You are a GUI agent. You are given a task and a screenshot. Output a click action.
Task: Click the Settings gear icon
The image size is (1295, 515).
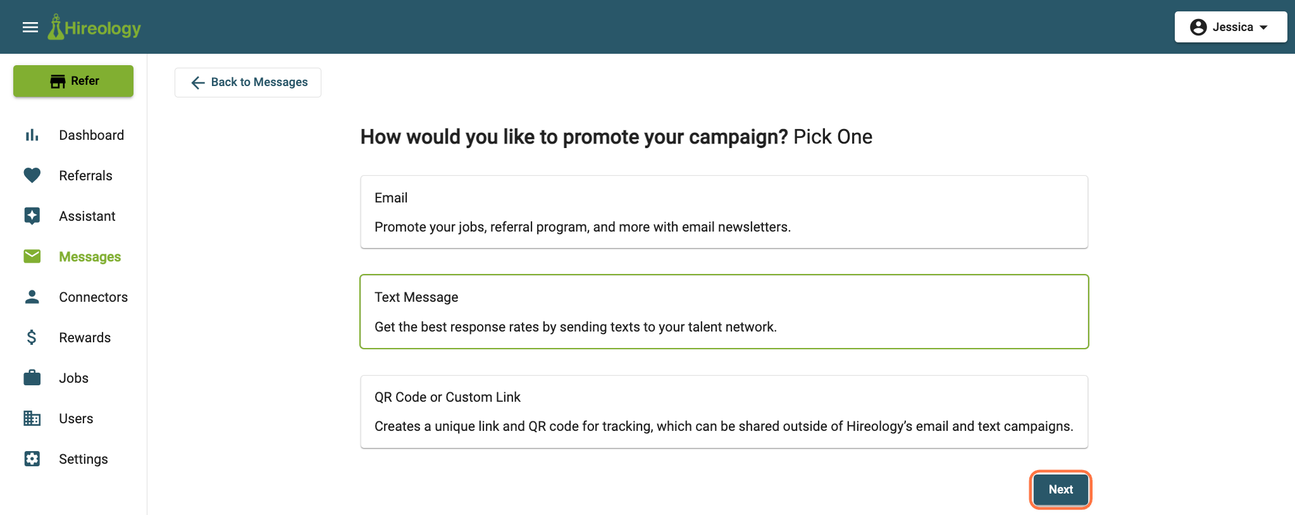tap(32, 459)
